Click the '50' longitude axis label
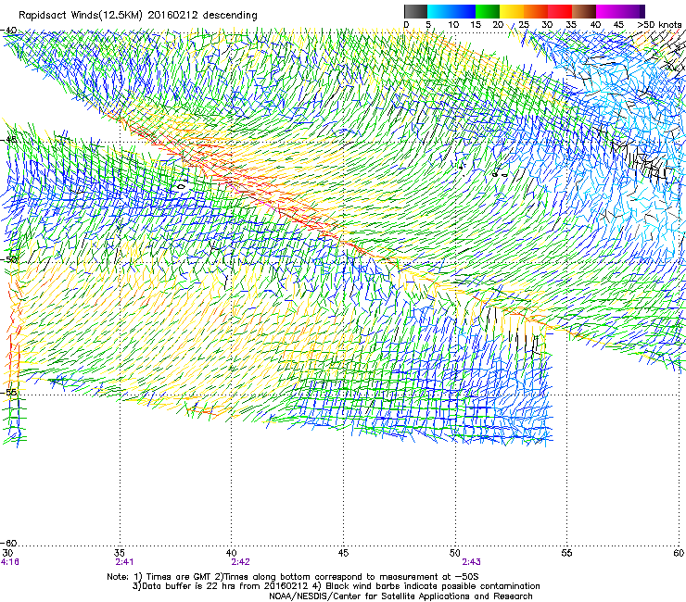The image size is (686, 602). point(455,553)
